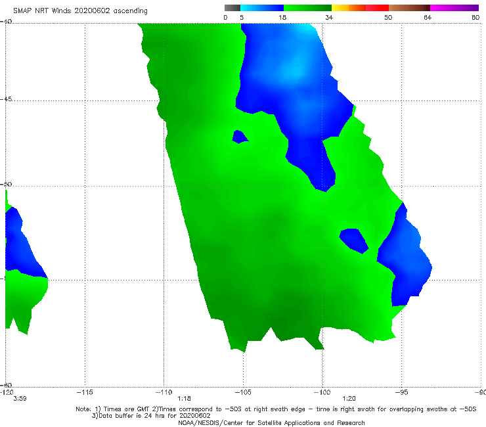The width and height of the screenshot is (486, 427).
Task: Click the color bar label '34'
Action: click(x=329, y=17)
